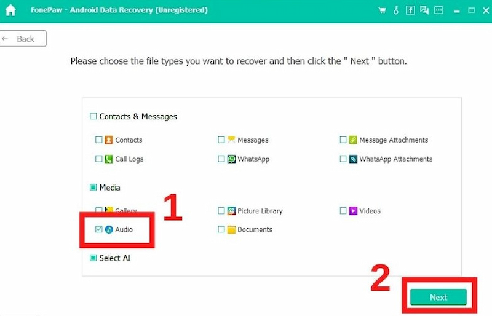Viewport: 492px width, 316px height.
Task: Click the 'Call Logs' label
Action: 129,159
